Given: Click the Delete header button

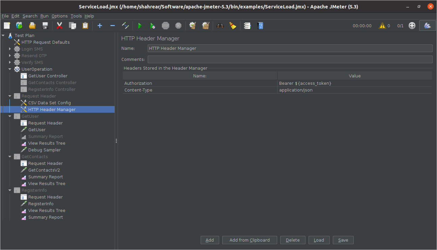Looking at the screenshot, I should [x=293, y=240].
